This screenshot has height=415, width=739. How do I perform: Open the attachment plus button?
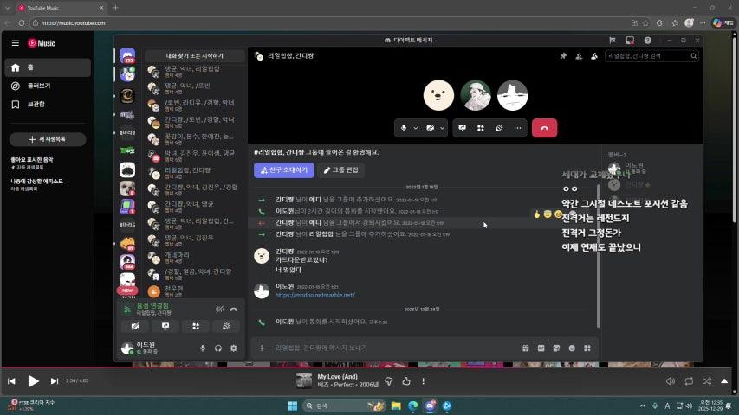click(x=262, y=348)
